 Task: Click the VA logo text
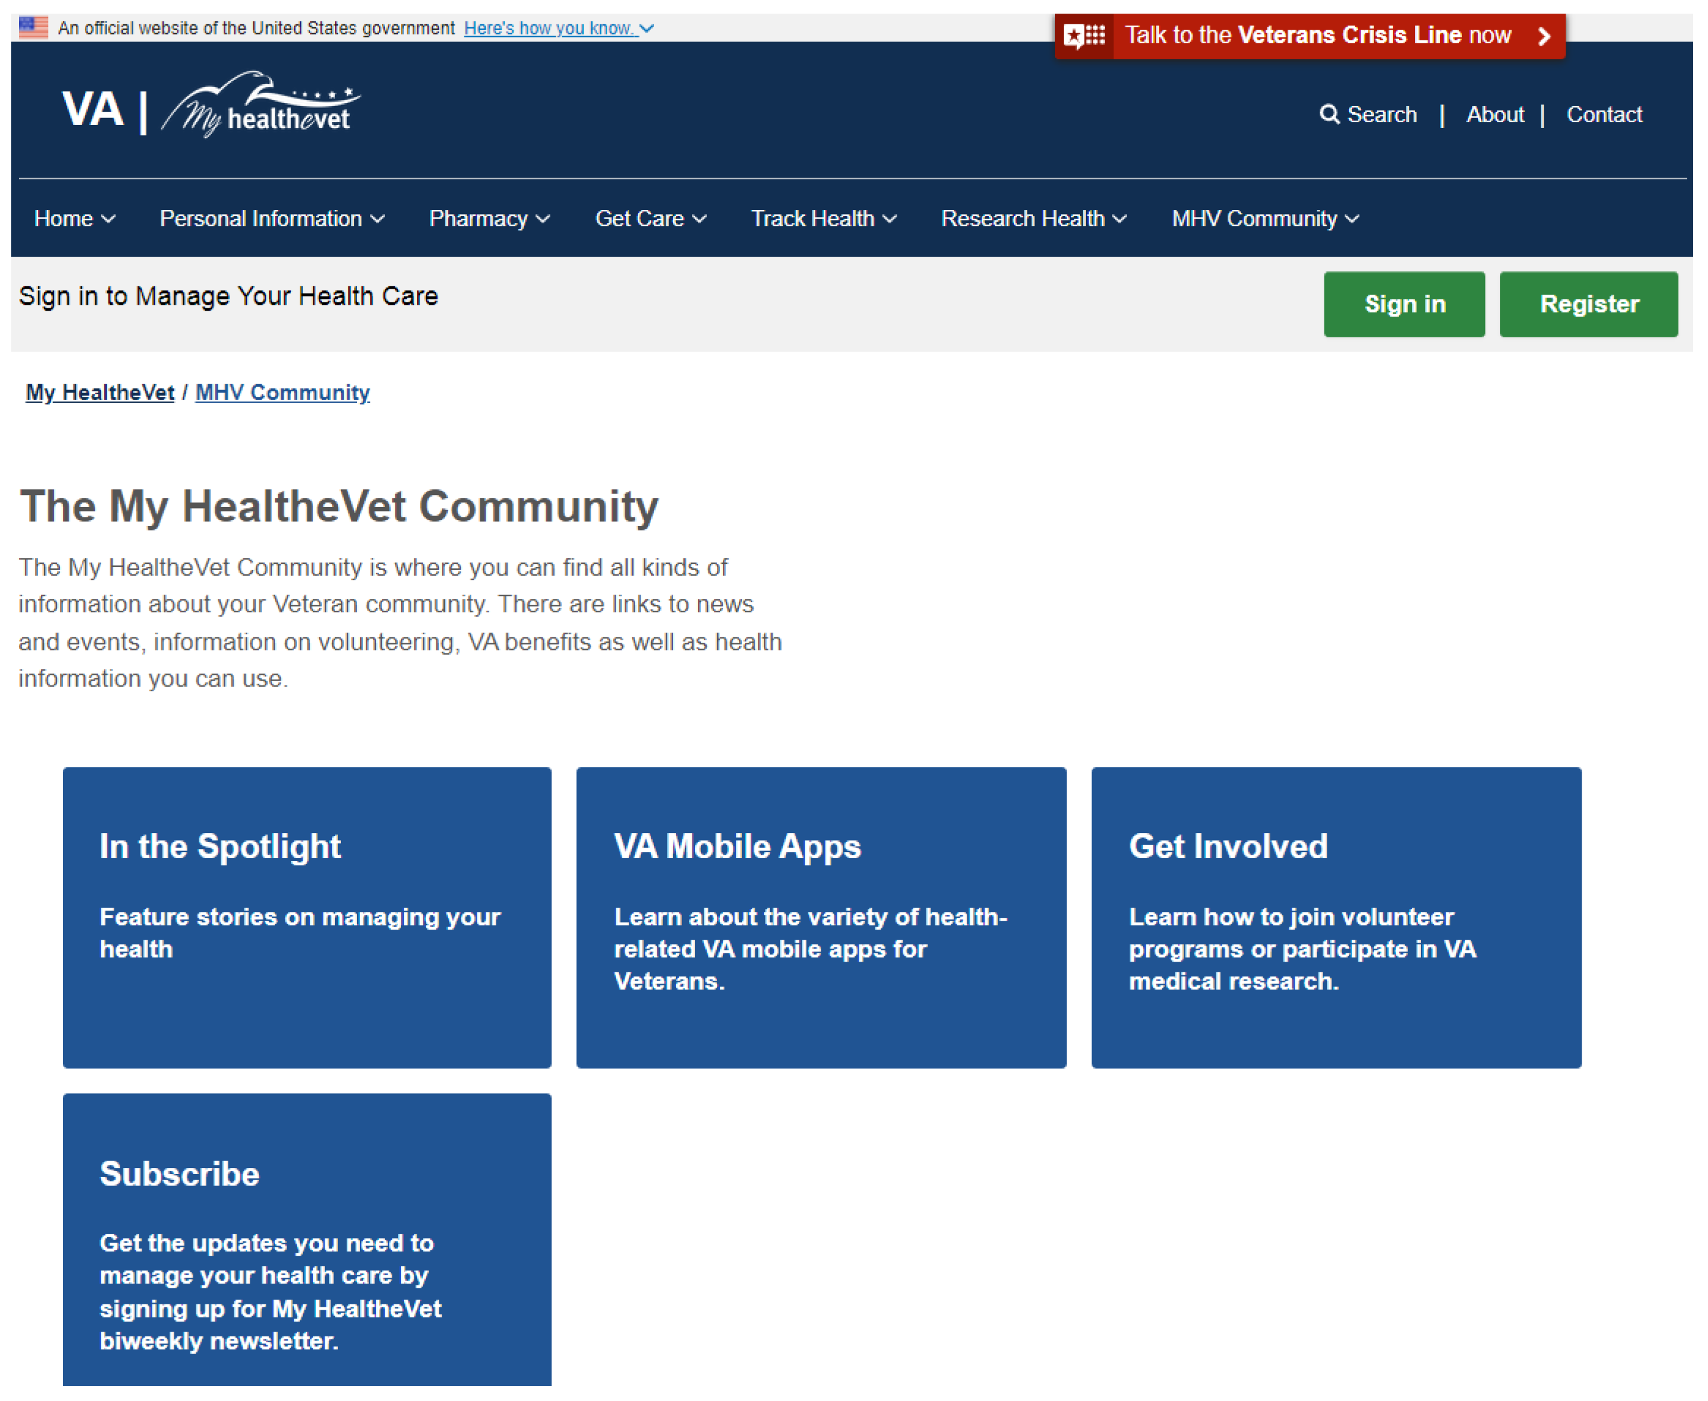click(93, 109)
